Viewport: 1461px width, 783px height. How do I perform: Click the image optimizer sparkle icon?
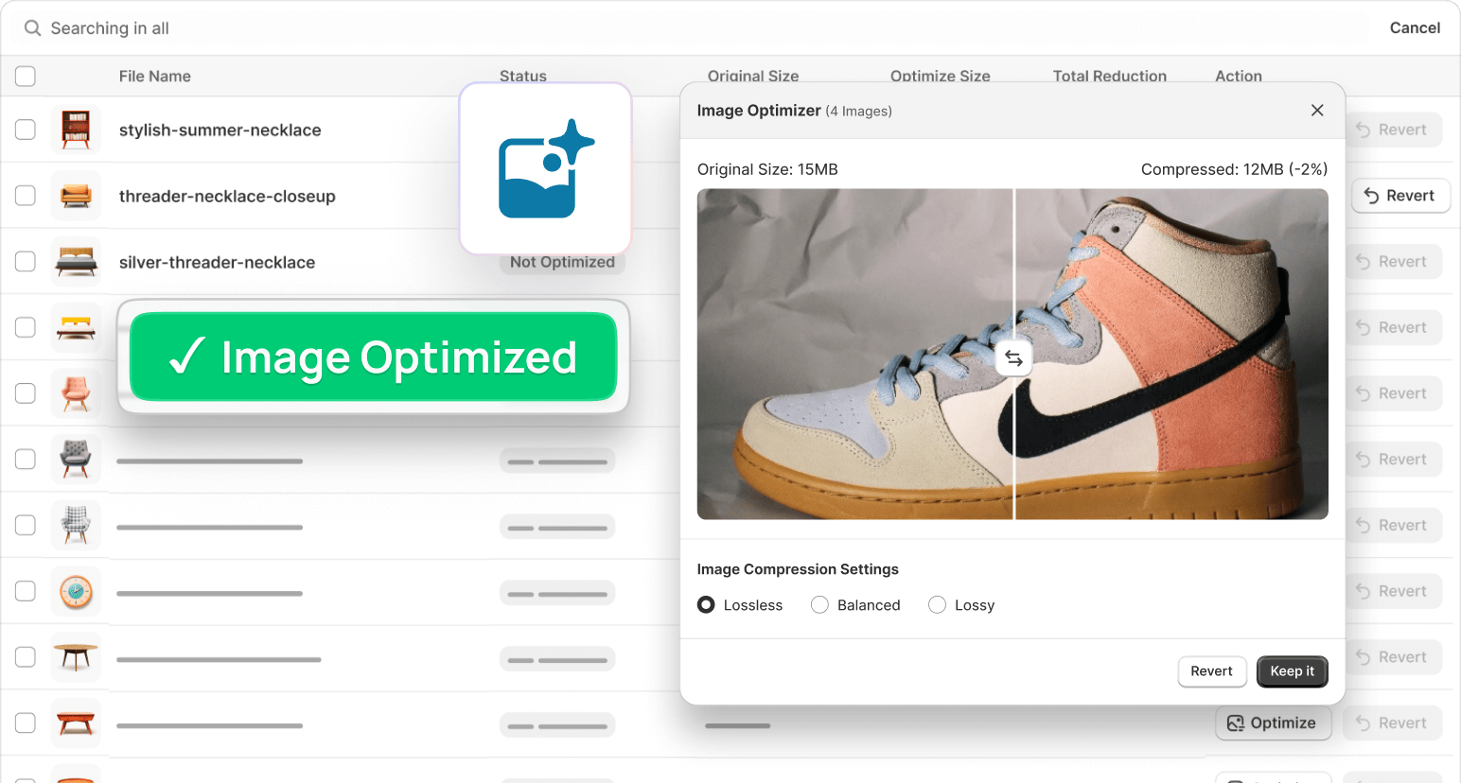point(545,168)
